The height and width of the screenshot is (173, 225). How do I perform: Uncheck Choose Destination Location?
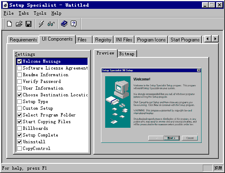(x=19, y=95)
